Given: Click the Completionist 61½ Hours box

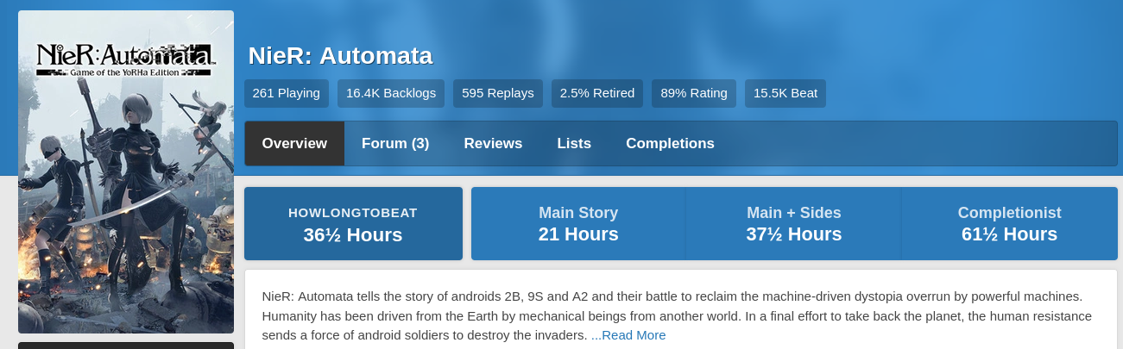Looking at the screenshot, I should [x=1009, y=223].
